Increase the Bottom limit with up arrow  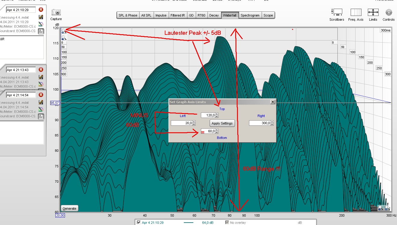217,130
